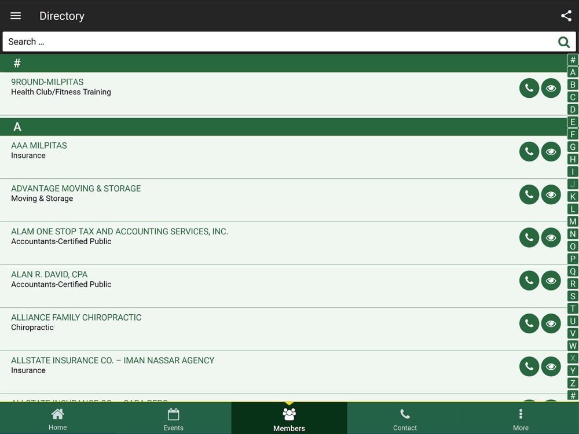Call 9ROUND-MILPITAS using phone icon
This screenshot has height=434, width=579.
[x=529, y=88]
